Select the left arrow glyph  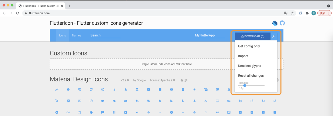coord(137,112)
